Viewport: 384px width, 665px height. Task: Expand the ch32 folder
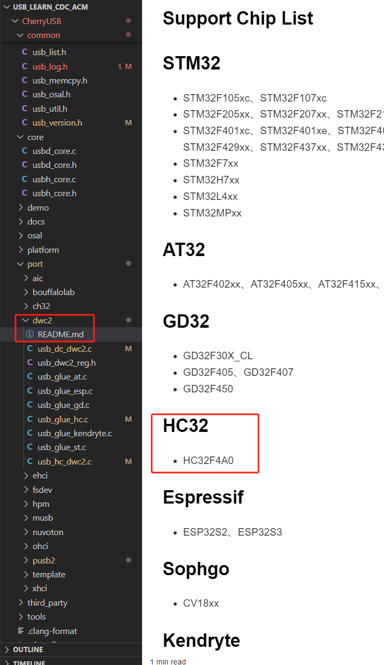point(26,306)
